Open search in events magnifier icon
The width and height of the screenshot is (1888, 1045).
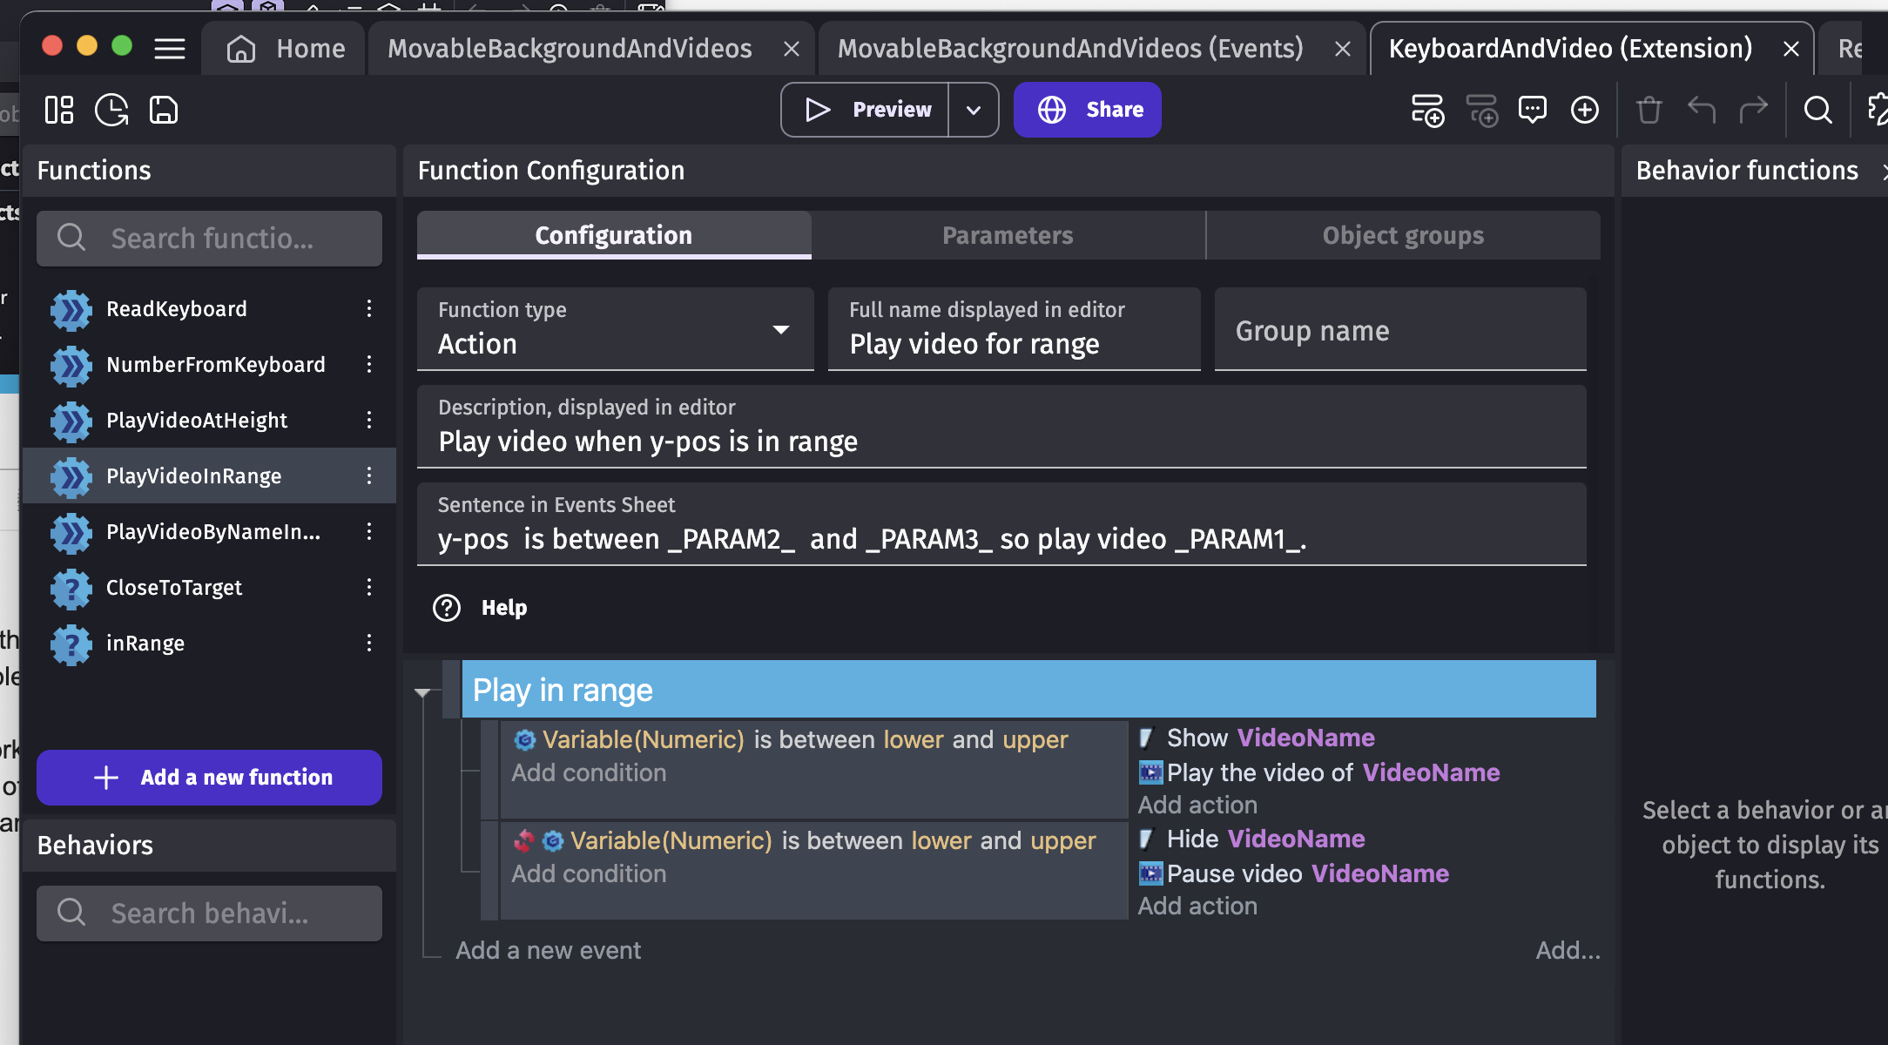click(x=1818, y=110)
